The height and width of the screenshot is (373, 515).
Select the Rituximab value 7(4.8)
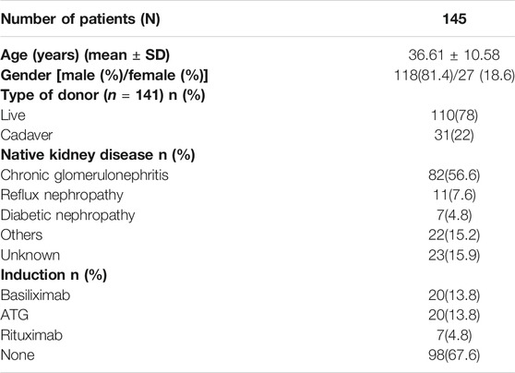454,335
